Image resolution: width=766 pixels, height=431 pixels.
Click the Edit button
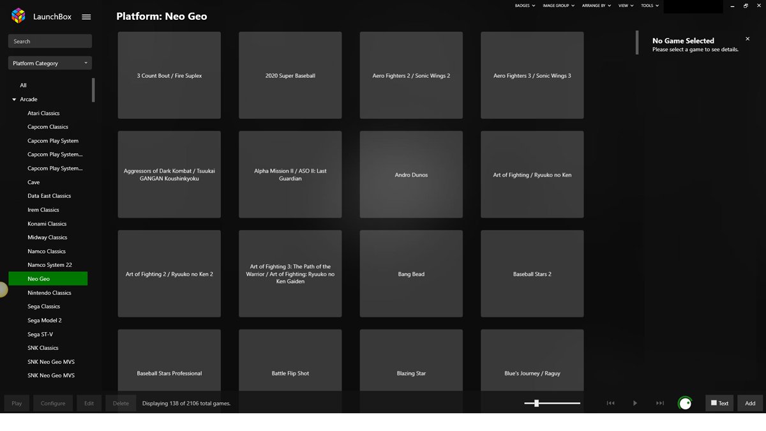pos(89,403)
